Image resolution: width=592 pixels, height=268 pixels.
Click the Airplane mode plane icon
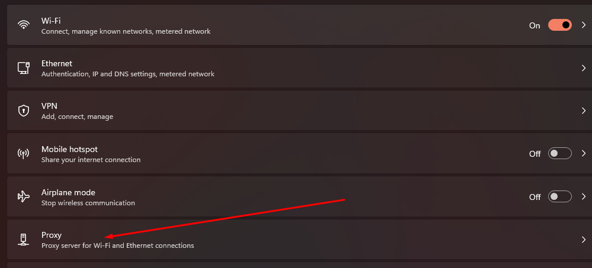(x=24, y=197)
